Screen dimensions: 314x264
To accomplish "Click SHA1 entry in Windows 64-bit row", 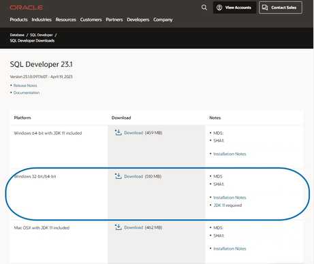I will (x=219, y=141).
